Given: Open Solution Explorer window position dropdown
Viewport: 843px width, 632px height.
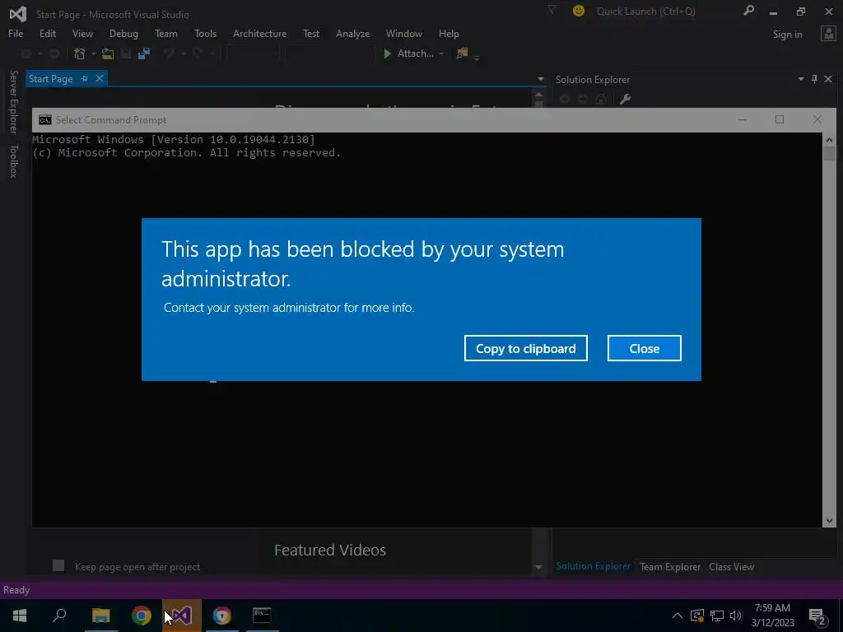Looking at the screenshot, I should point(801,79).
